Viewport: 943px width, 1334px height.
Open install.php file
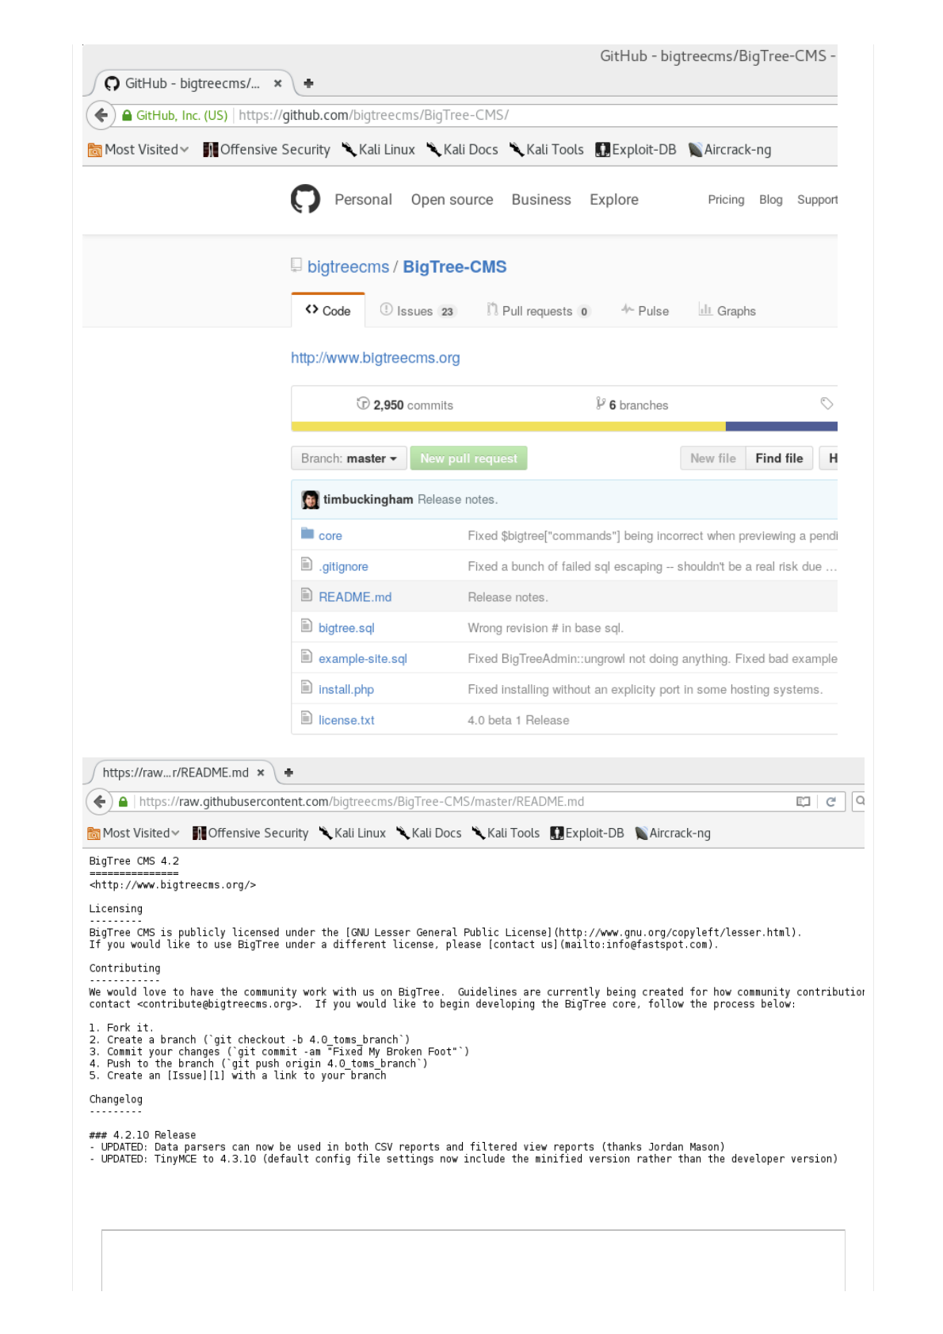346,690
